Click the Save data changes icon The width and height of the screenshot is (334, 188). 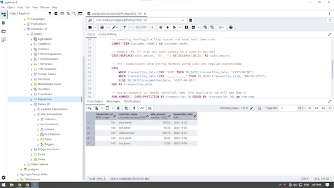(x=126, y=108)
